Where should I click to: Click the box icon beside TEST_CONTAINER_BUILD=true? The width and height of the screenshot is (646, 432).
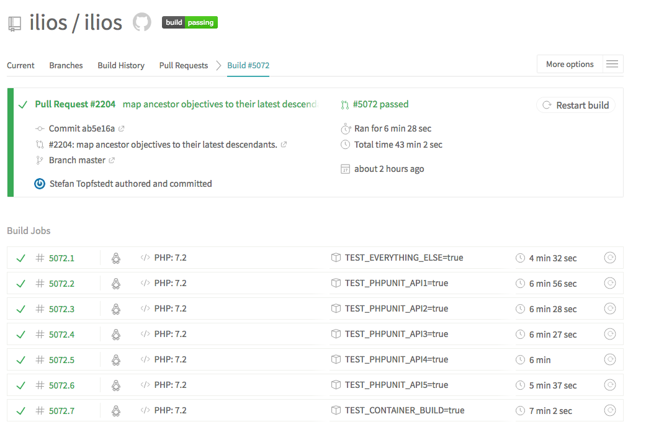(336, 410)
